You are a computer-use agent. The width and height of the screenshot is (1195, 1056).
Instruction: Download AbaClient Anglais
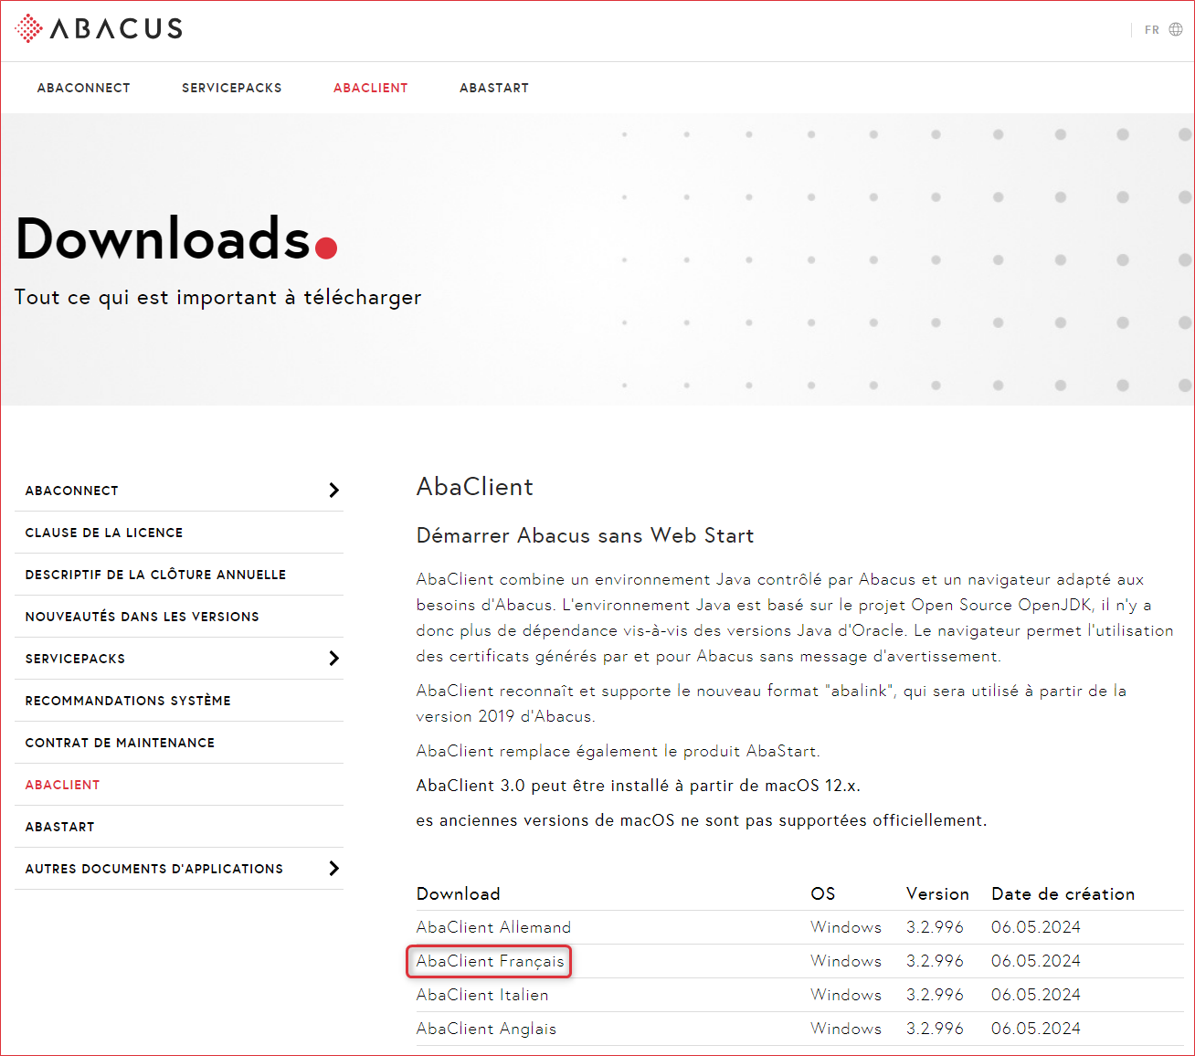click(486, 1029)
